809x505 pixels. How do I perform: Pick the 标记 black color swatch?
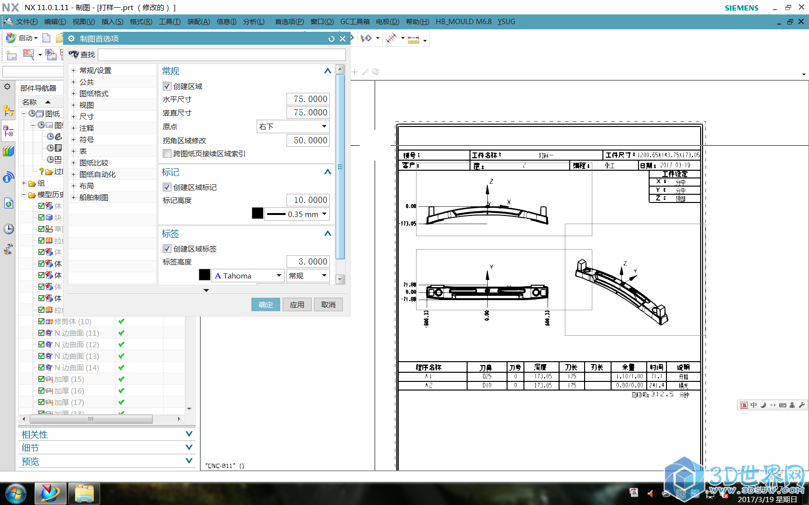coord(258,214)
